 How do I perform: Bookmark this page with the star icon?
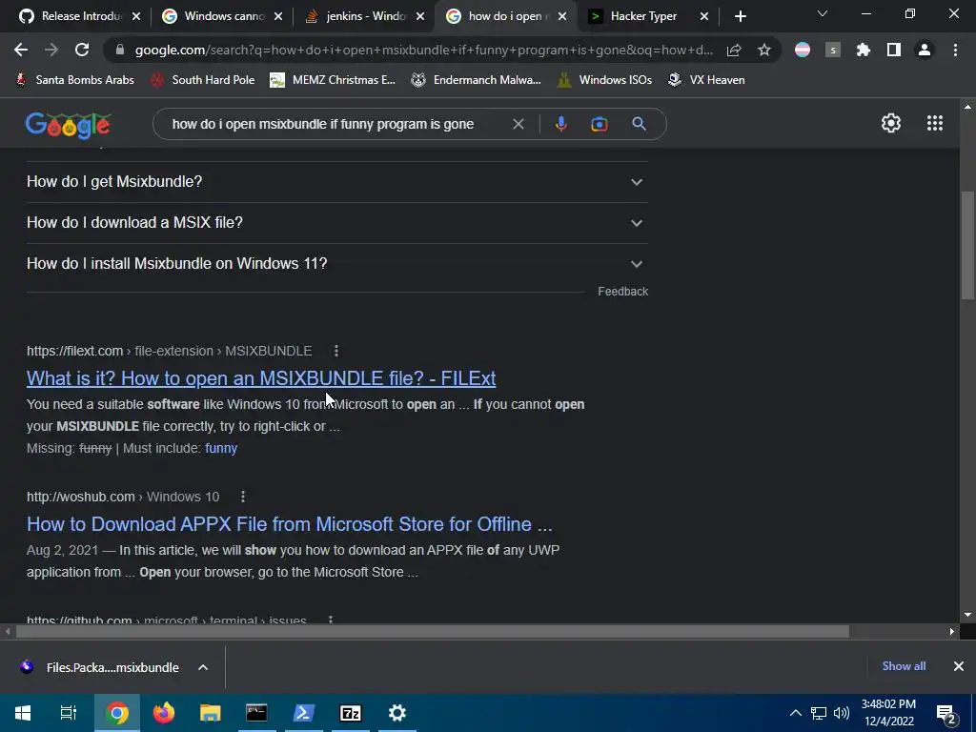[x=764, y=50]
